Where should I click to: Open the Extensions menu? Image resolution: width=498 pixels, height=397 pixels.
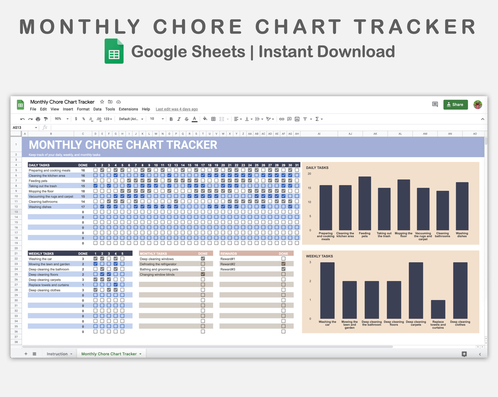pyautogui.click(x=128, y=109)
